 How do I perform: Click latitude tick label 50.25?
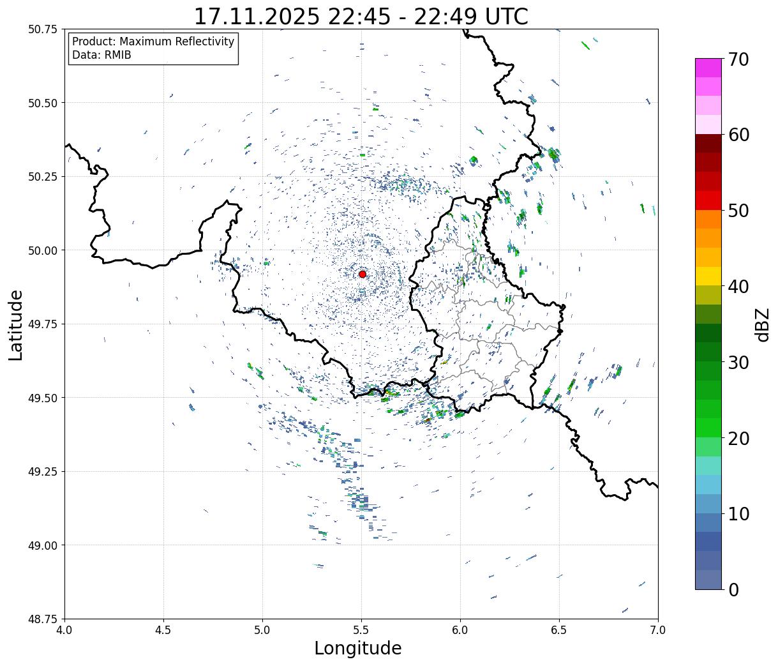[43, 177]
